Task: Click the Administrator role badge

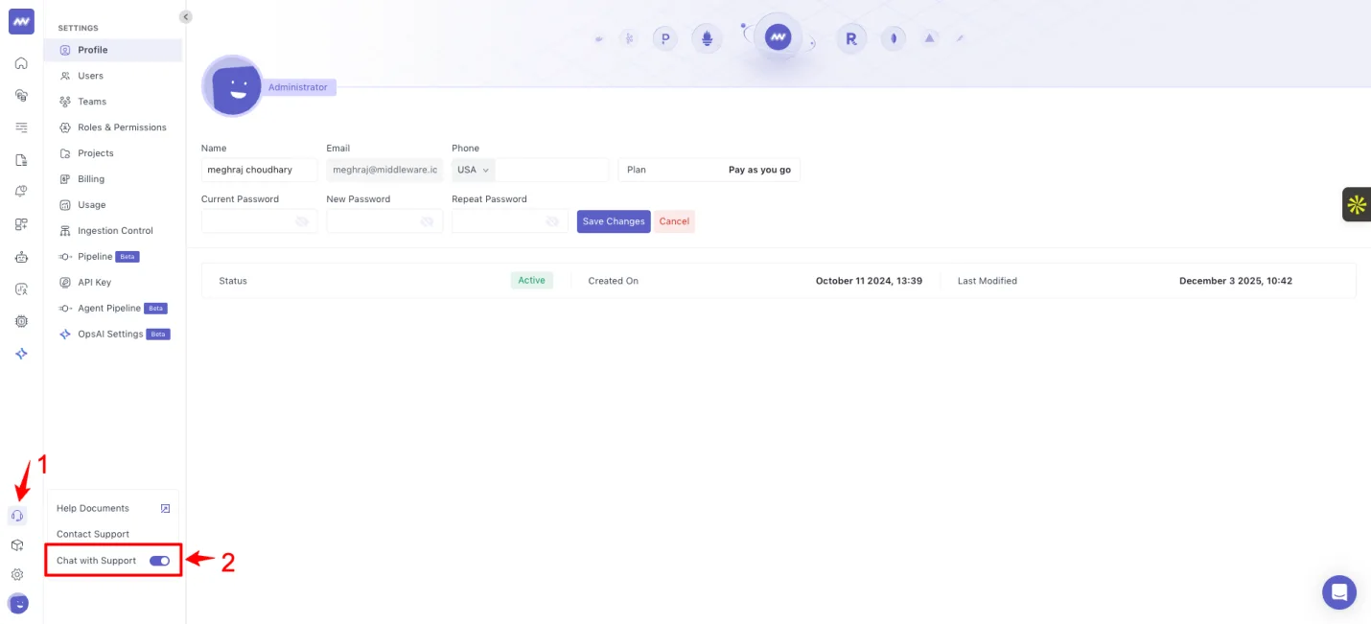Action: [298, 87]
